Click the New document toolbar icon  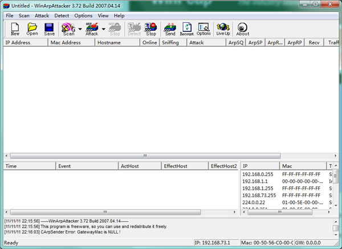(15, 29)
